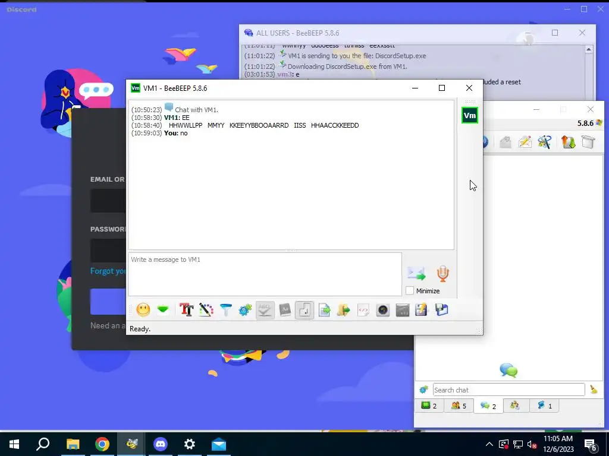609x456 pixels.
Task: Click the Forgot your password link in Discord
Action: (108, 271)
